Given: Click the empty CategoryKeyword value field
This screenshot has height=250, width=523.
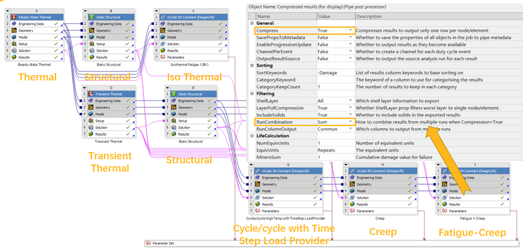Looking at the screenshot, I should click(x=336, y=80).
